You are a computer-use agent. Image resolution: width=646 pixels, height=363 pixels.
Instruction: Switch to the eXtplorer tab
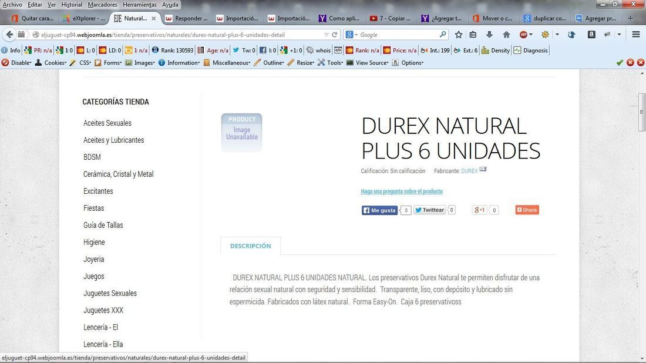click(x=85, y=19)
